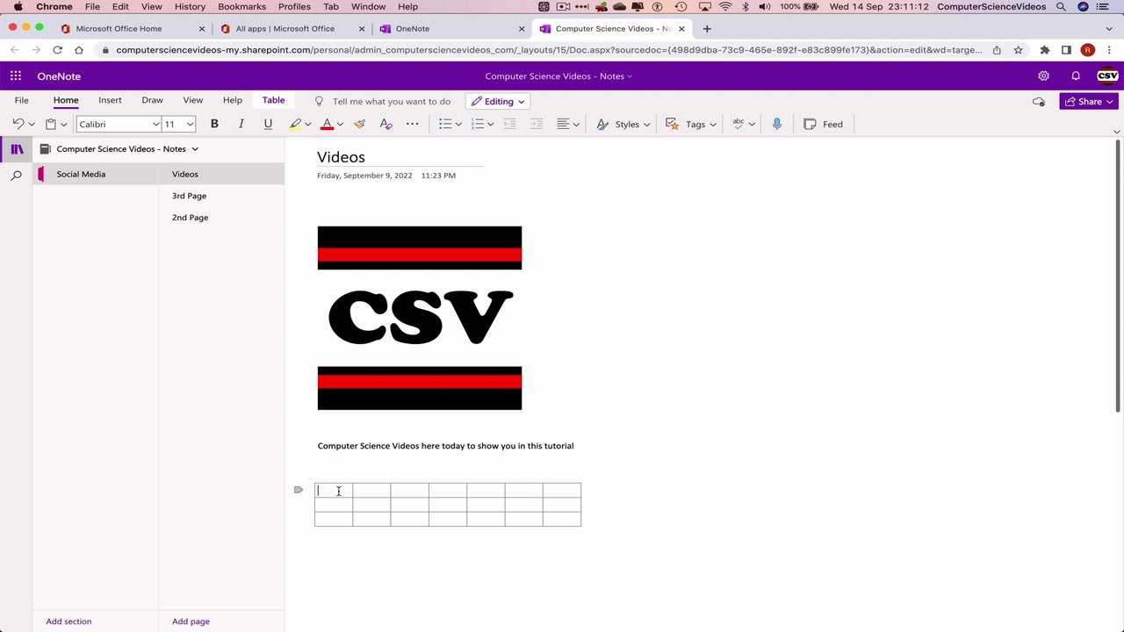Click the bullet list icon
Screen dimensions: 1124x632
(445, 124)
